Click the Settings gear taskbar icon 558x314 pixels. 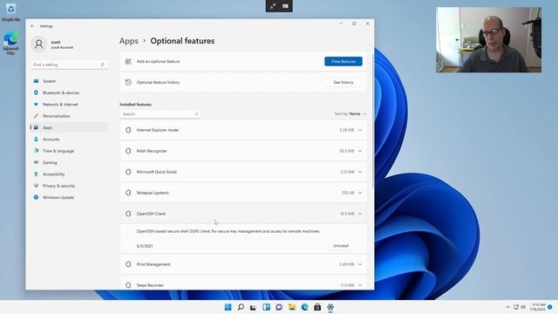[x=330, y=307]
